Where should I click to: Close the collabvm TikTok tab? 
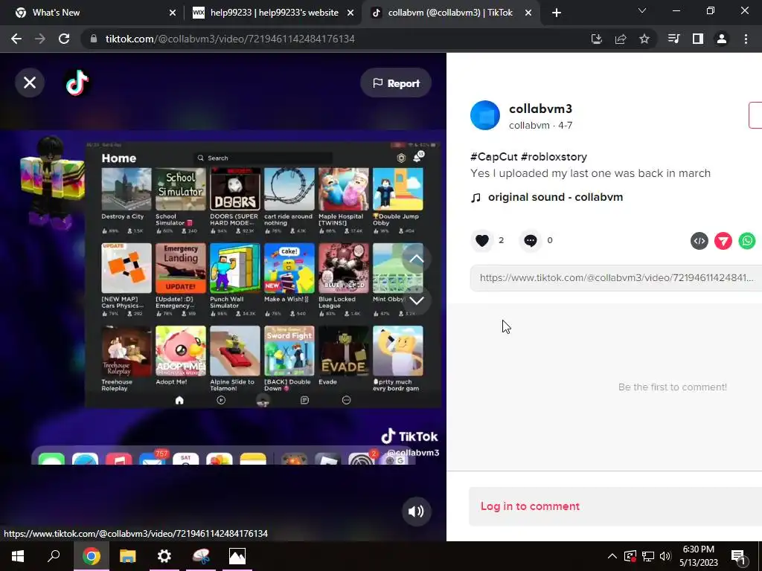(x=528, y=13)
